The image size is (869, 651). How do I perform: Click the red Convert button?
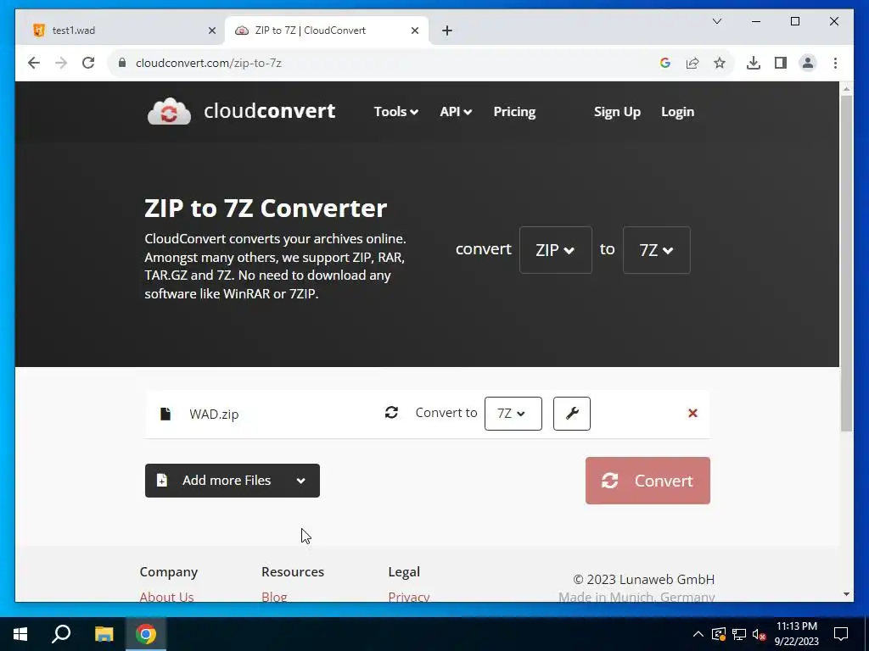pyautogui.click(x=648, y=481)
